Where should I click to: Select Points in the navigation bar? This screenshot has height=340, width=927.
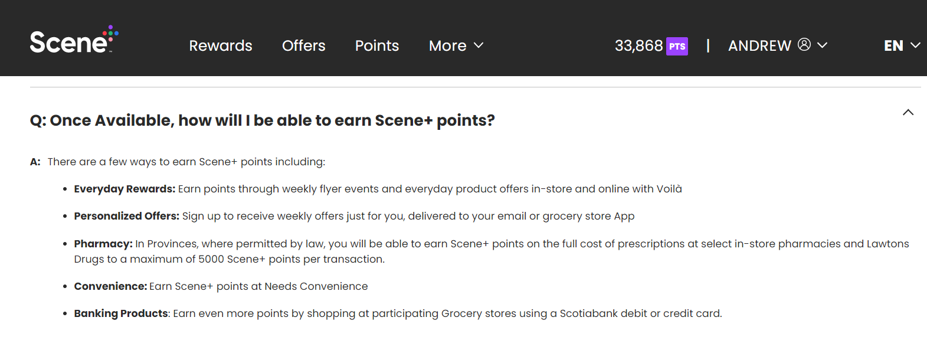[377, 45]
